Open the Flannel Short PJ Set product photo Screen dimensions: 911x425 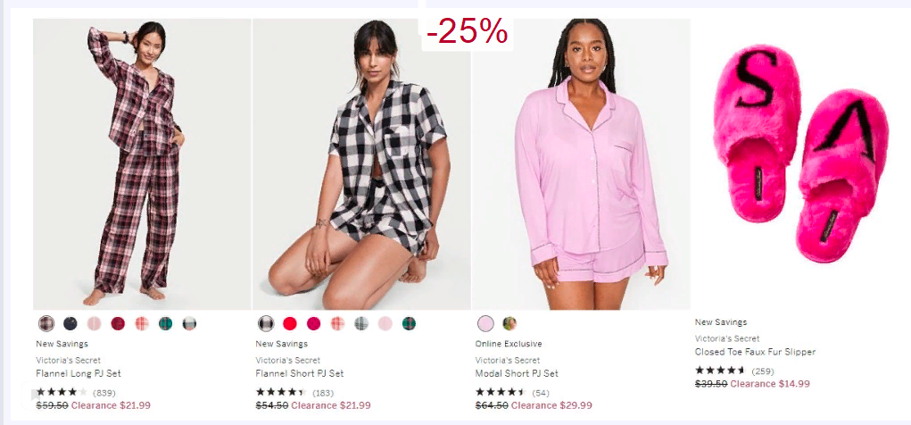[x=361, y=164]
